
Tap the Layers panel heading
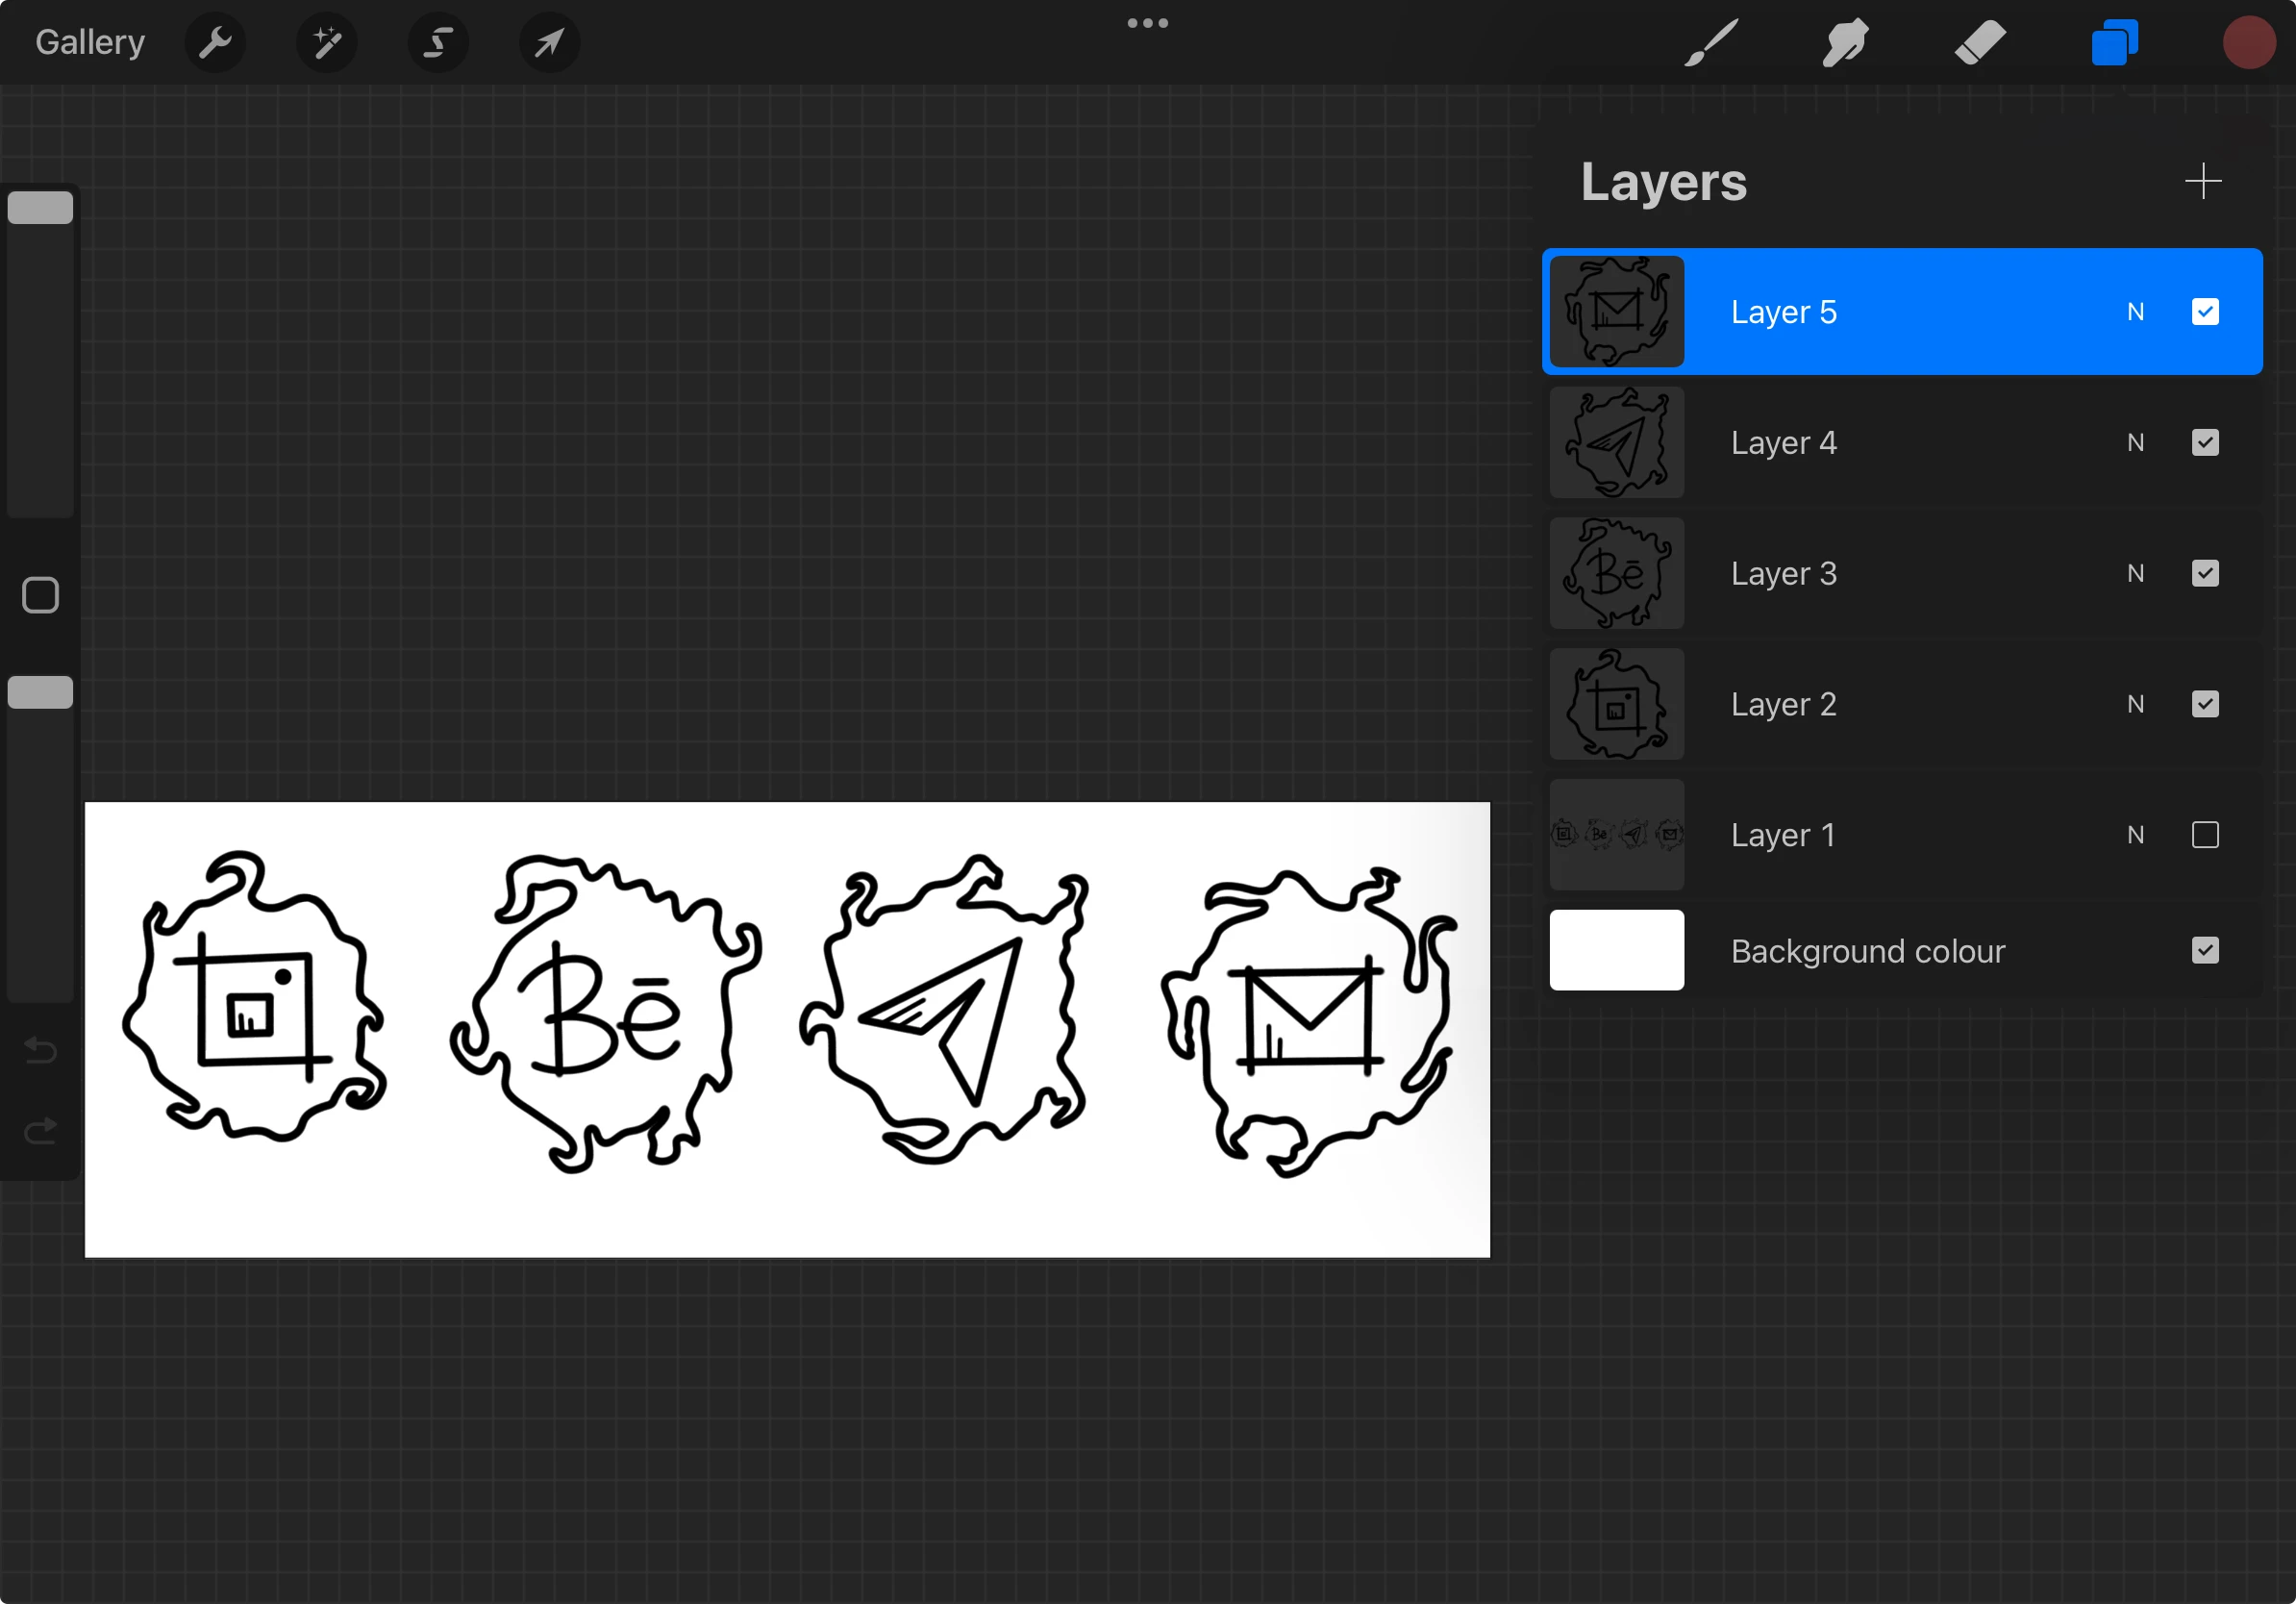pyautogui.click(x=1664, y=183)
